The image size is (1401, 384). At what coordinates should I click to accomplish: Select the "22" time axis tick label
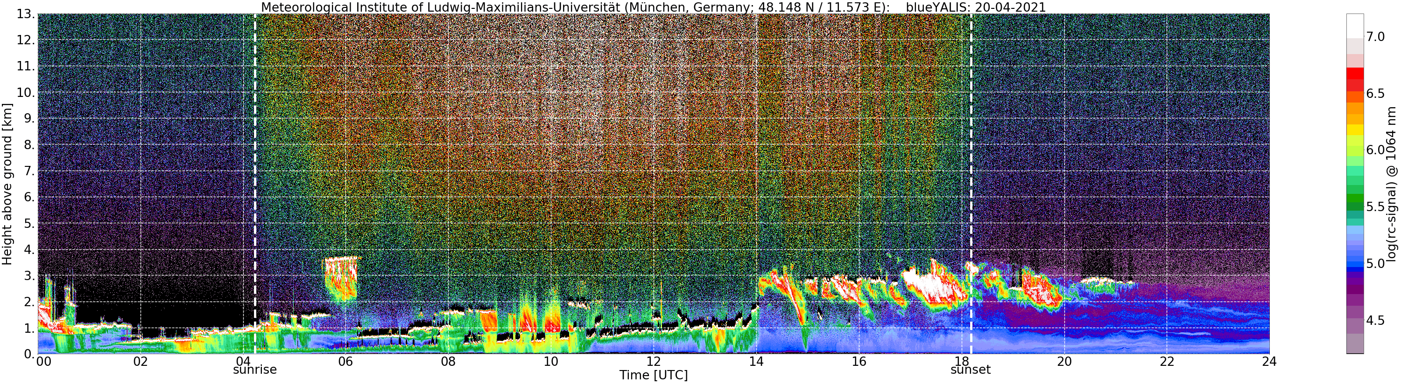point(1167,362)
